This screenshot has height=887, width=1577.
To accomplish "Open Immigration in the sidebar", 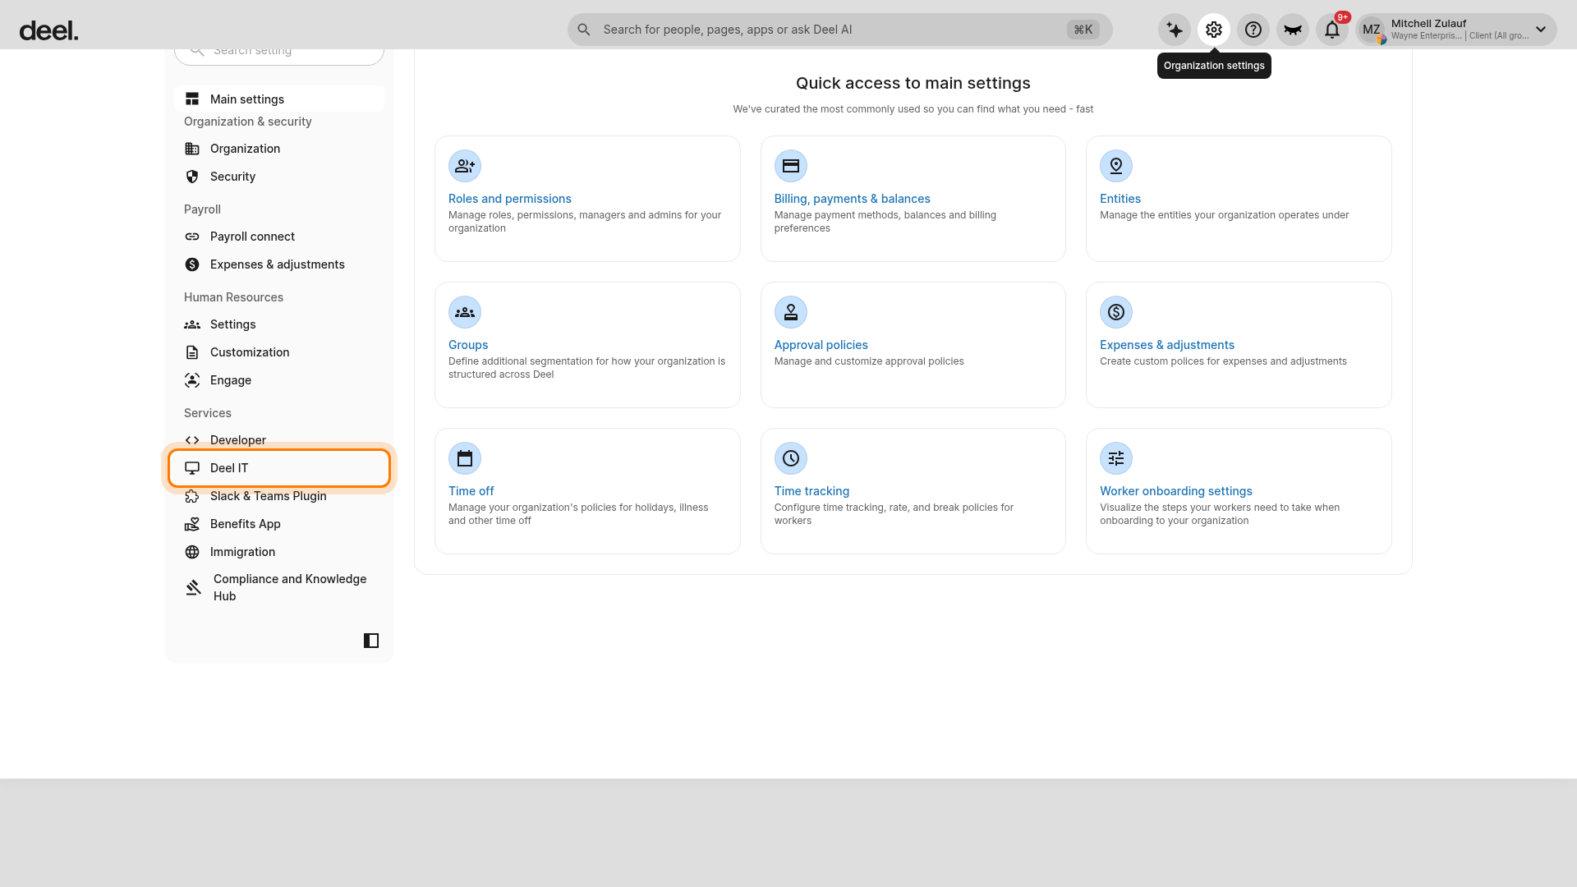I will pyautogui.click(x=279, y=552).
